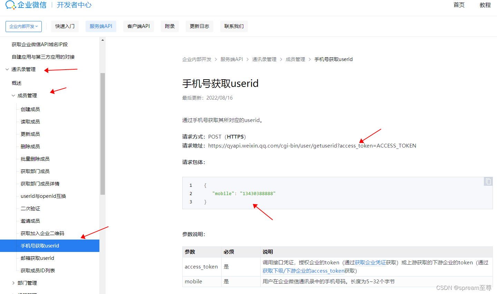Open 自建应用与第三方应用的对接 in the sidebar
This screenshot has height=294, width=497.
coord(43,57)
